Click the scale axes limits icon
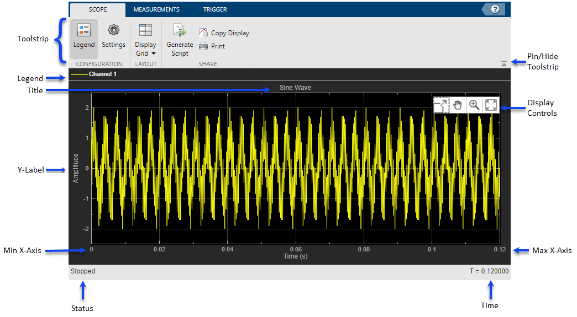Image resolution: width=577 pixels, height=317 pixels. (490, 105)
